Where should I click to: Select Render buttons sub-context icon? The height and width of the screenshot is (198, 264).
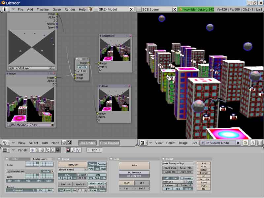[x=68, y=150]
